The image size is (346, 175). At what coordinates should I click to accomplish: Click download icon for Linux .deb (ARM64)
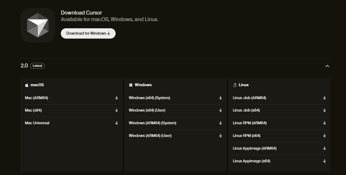tap(324, 98)
